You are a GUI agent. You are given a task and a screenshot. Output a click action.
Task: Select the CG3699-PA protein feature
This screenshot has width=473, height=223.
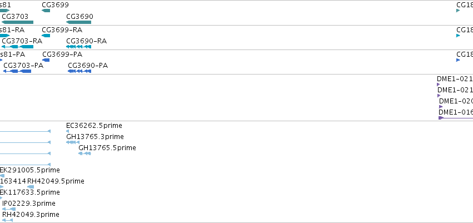point(46,60)
